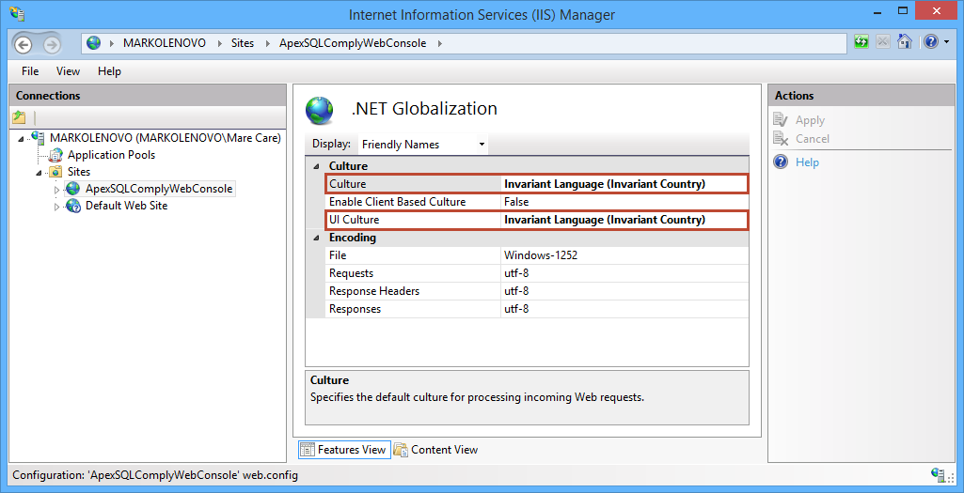964x493 pixels.
Task: Click the Create New Connection icon in Connections
Action: click(x=20, y=117)
